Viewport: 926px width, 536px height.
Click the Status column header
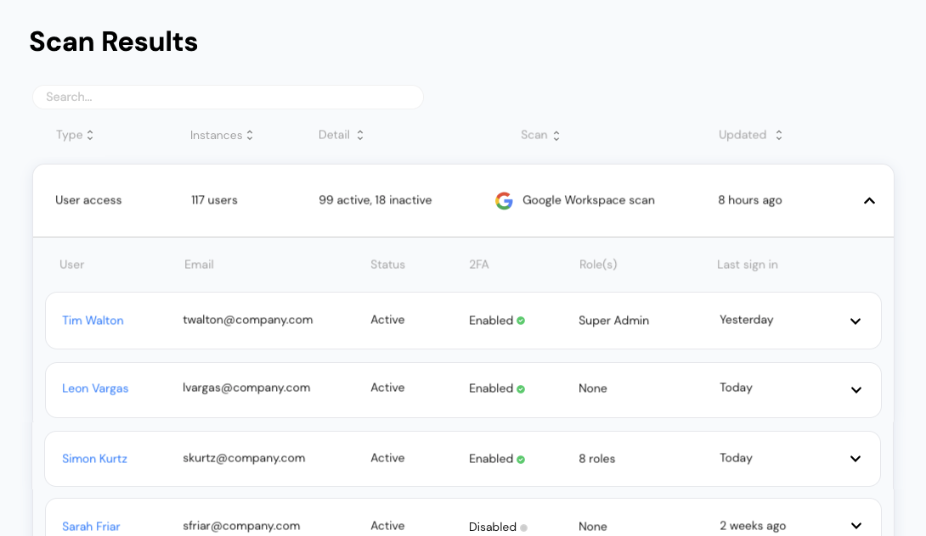pyautogui.click(x=387, y=264)
